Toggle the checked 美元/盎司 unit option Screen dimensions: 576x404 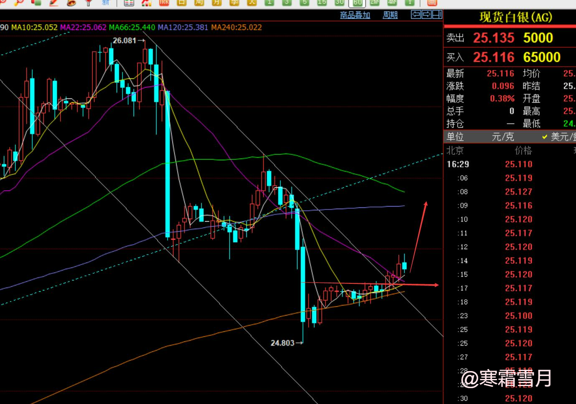560,136
